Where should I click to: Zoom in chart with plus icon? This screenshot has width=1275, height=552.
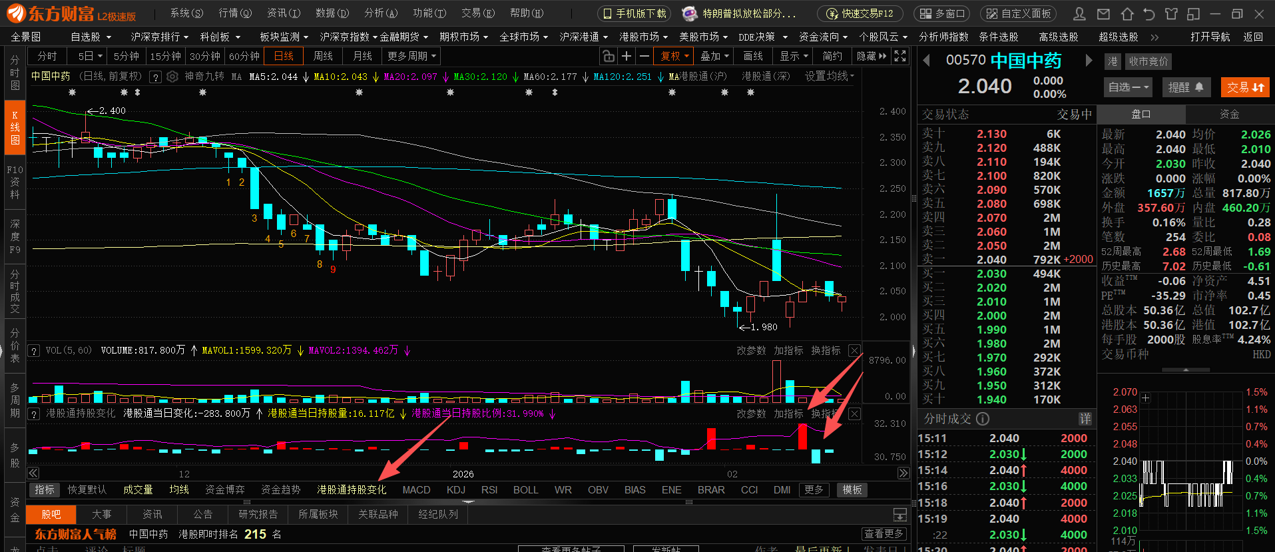626,56
